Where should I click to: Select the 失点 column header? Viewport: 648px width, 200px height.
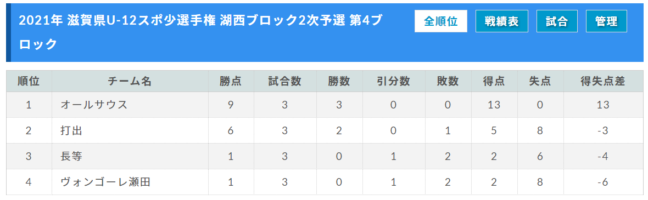pos(540,81)
